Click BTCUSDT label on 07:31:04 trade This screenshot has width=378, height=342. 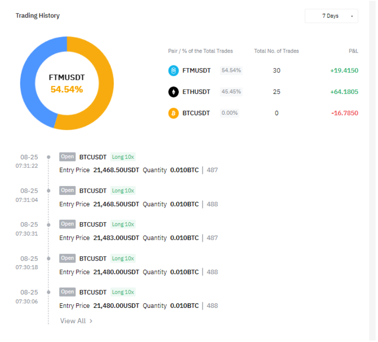[x=93, y=191]
